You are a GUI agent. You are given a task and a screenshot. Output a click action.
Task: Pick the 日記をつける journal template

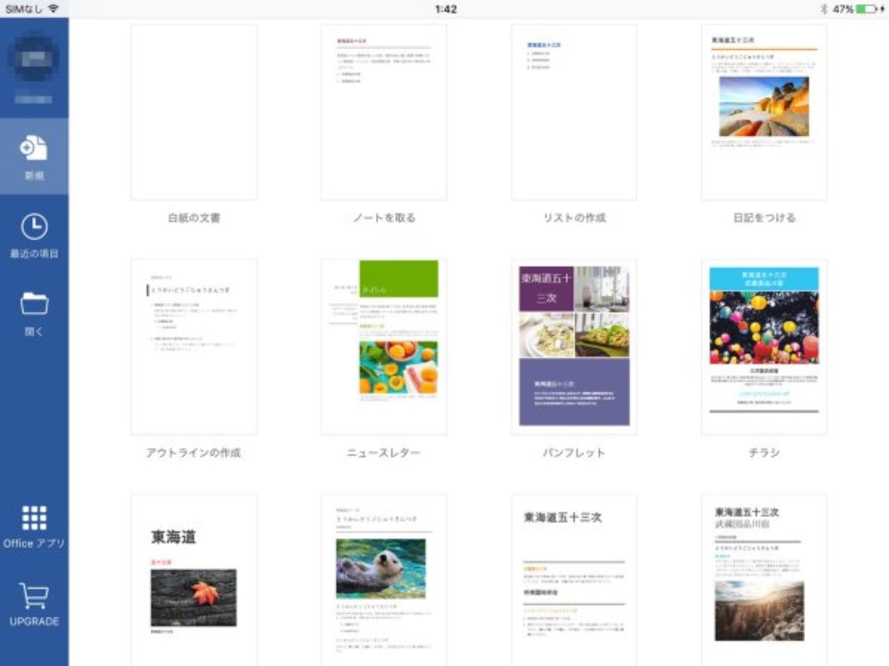[764, 112]
